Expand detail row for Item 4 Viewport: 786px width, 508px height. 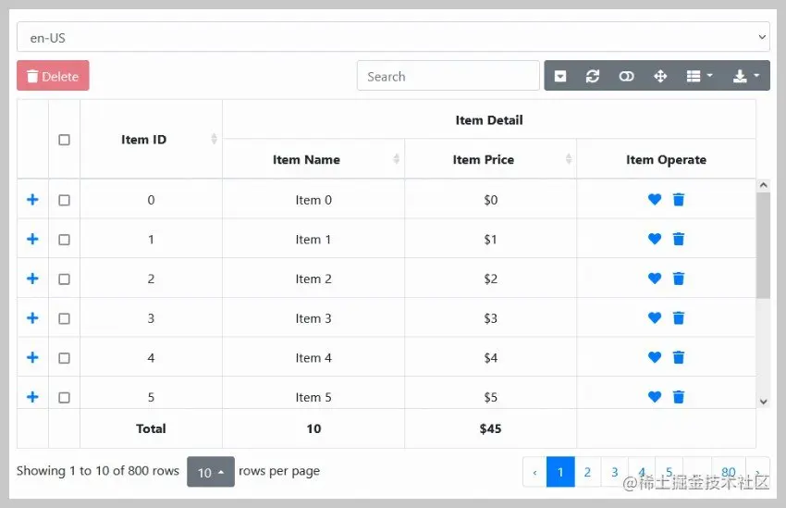32,357
